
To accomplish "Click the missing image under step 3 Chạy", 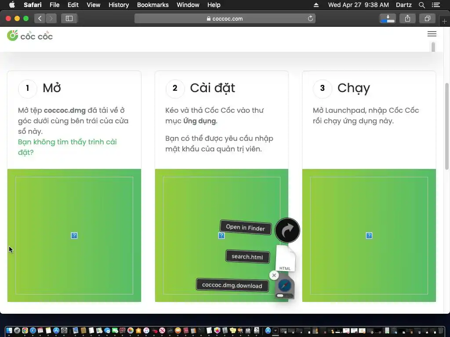I will pos(369,236).
